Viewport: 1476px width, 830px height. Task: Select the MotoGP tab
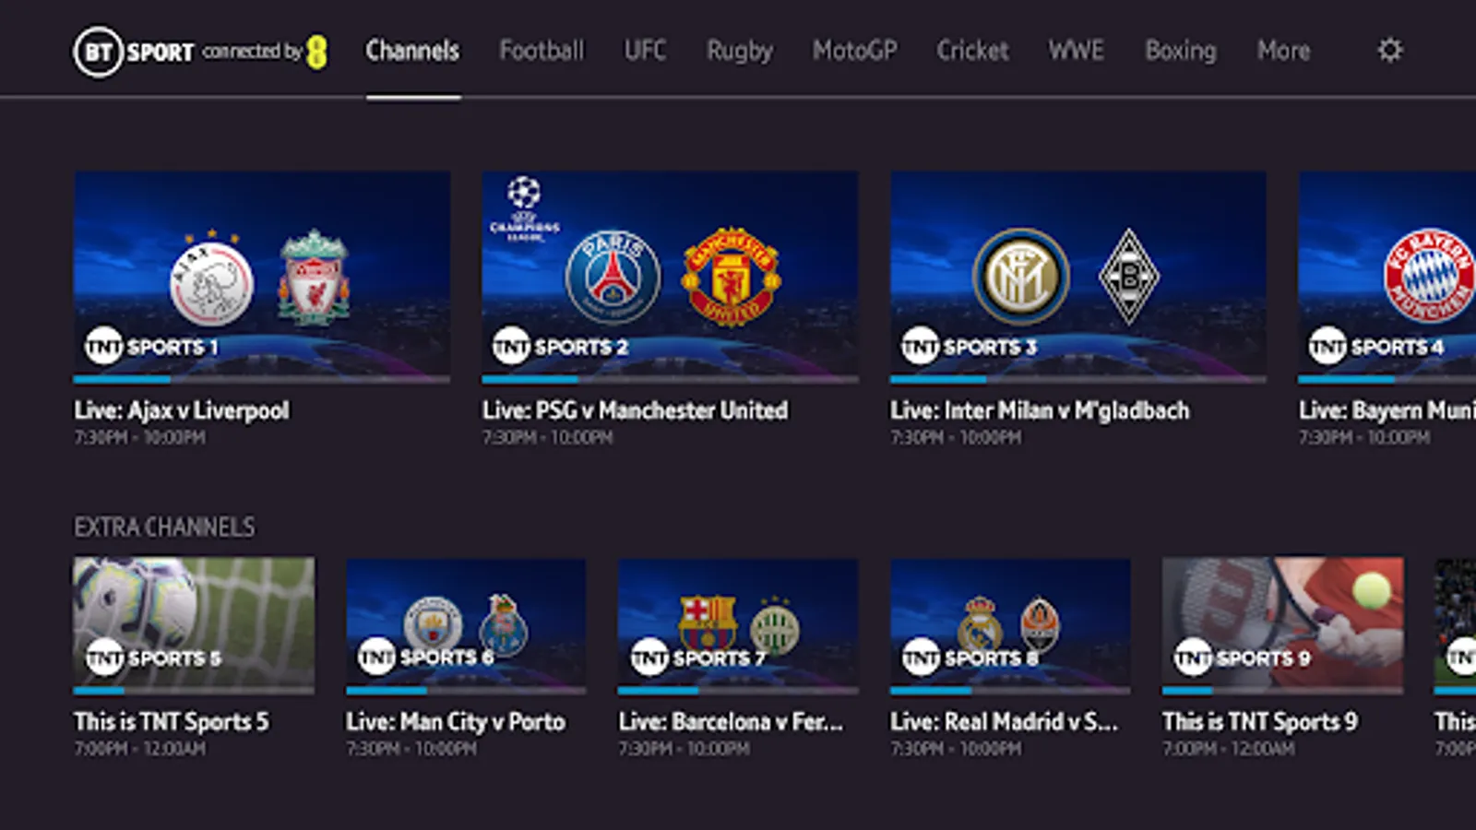tap(854, 51)
